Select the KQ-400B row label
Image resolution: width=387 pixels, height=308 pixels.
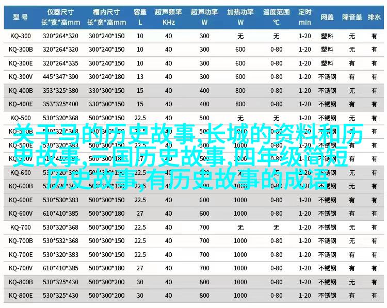[21, 90]
